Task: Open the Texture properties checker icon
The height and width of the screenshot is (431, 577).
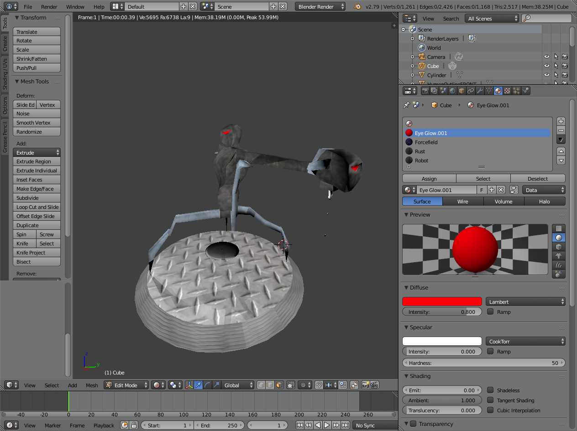Action: [x=507, y=91]
